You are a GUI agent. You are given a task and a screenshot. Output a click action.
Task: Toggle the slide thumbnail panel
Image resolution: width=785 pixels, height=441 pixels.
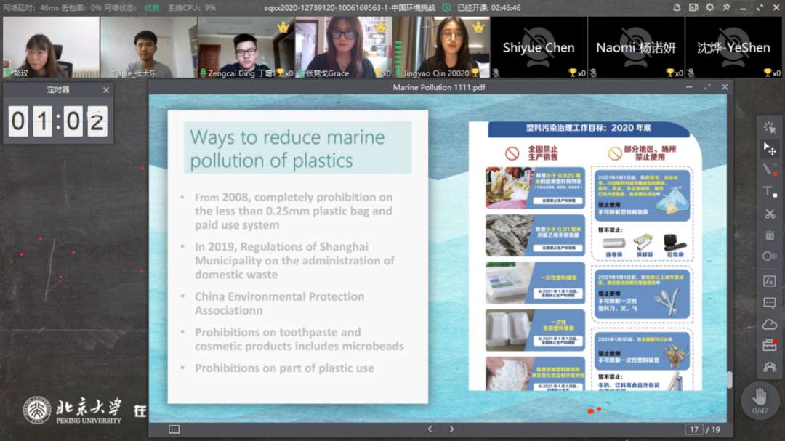click(x=174, y=429)
